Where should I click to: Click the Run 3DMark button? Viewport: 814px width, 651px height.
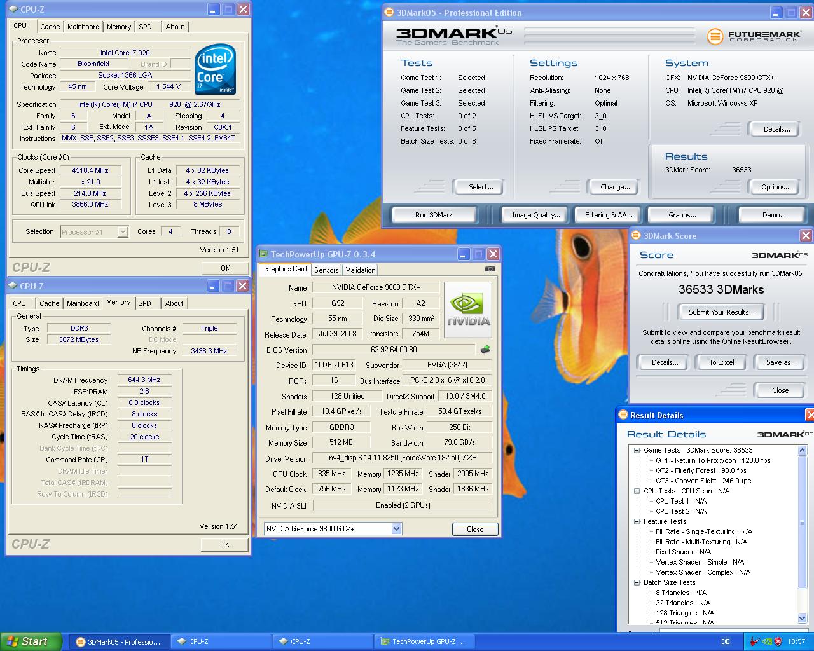tap(434, 215)
